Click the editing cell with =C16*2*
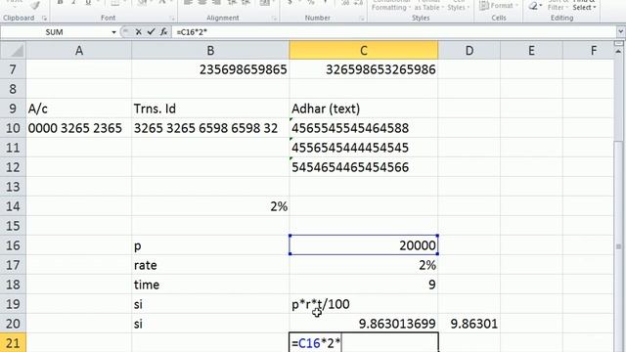Viewport: 626px width, 352px height. pos(363,343)
